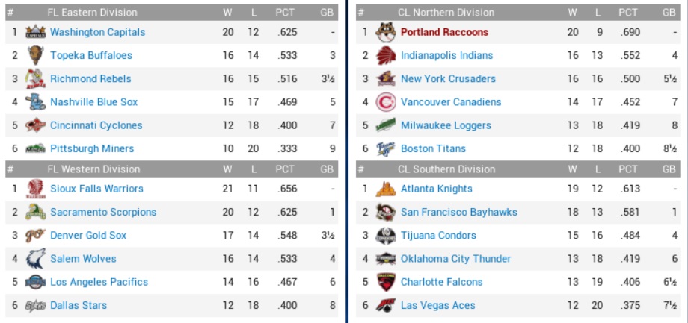Select the Portland Raccoons team name
This screenshot has height=323, width=688.
tap(444, 32)
